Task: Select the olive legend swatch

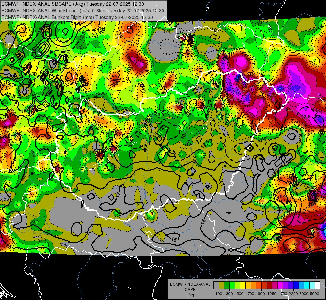Action: (222, 285)
